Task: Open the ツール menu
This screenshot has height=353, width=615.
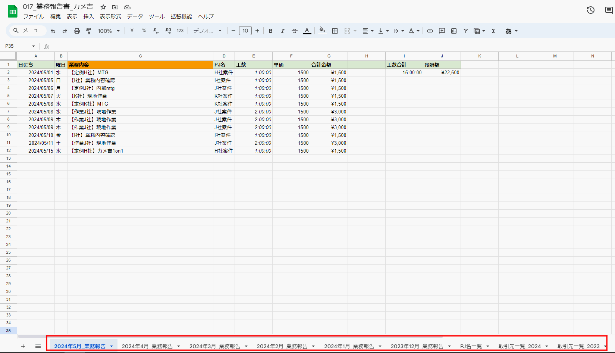Action: (157, 16)
